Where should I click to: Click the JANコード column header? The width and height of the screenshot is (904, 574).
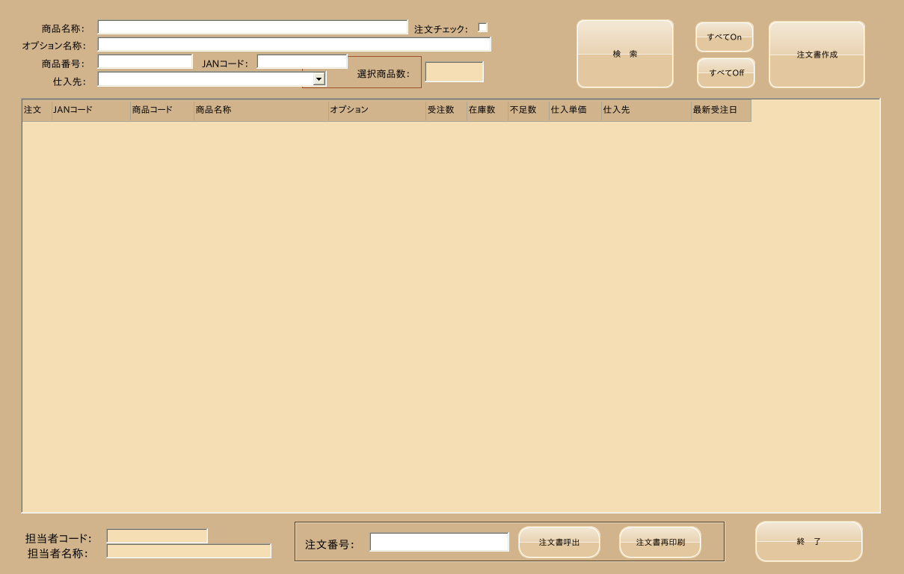point(91,110)
